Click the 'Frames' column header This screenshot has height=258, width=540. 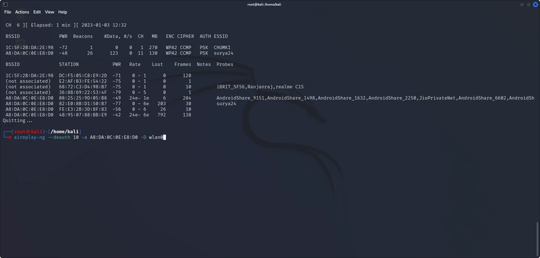click(x=183, y=64)
